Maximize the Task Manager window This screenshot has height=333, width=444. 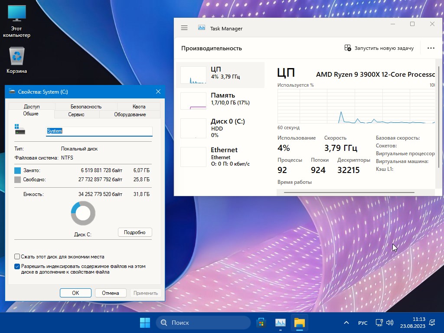412,24
